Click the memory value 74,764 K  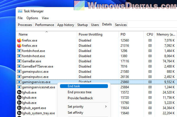169,61
